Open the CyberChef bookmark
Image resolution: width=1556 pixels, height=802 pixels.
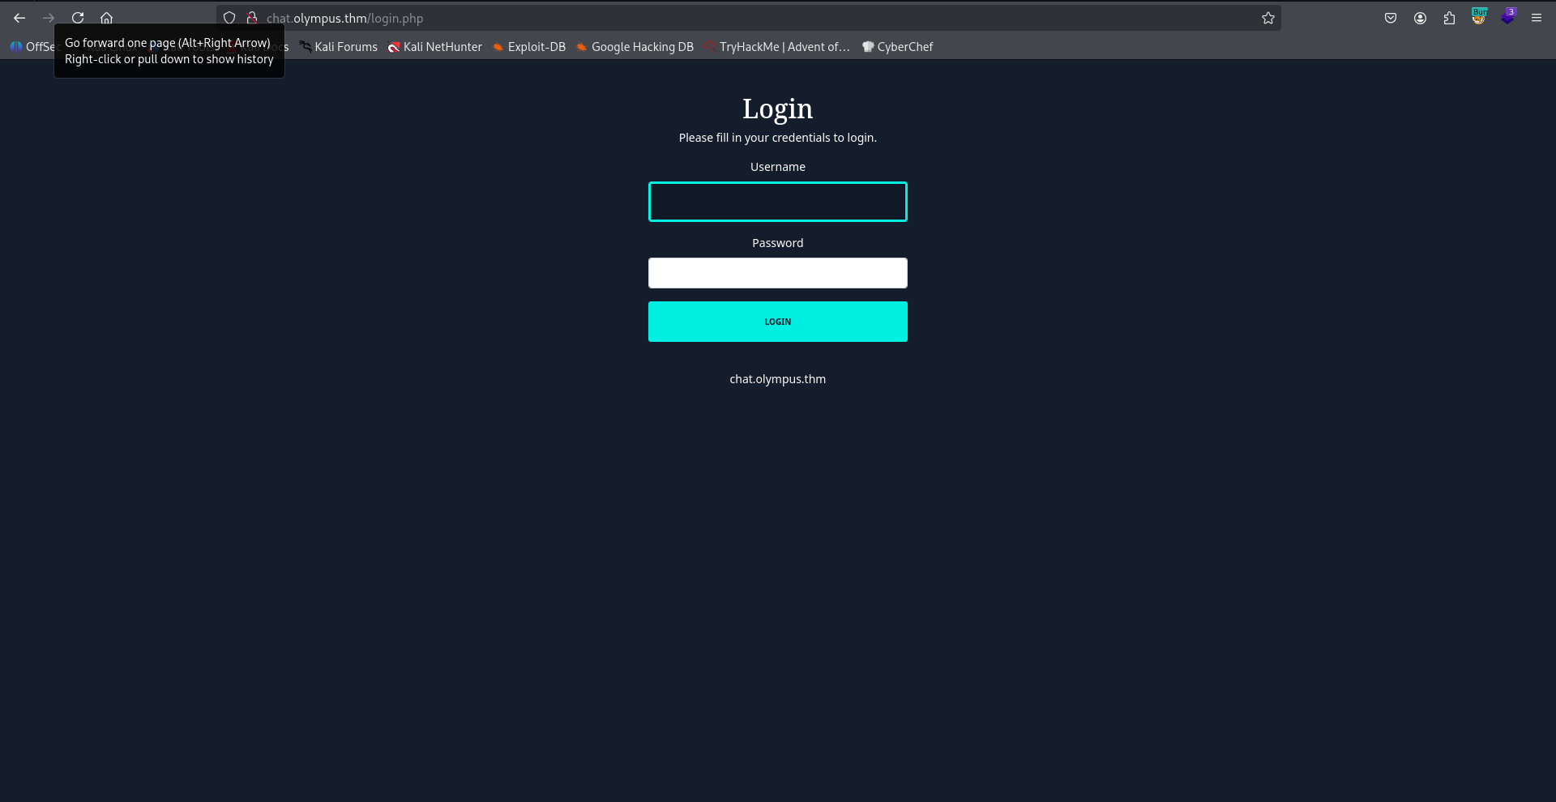point(897,47)
